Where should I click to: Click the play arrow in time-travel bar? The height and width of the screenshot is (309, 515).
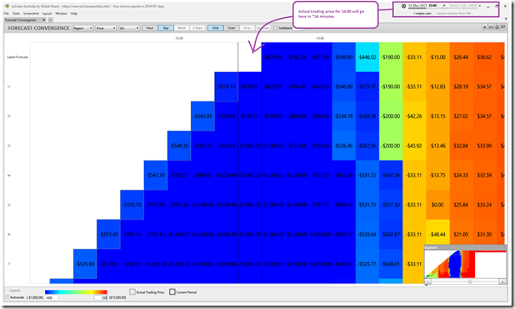pyautogui.click(x=444, y=6)
